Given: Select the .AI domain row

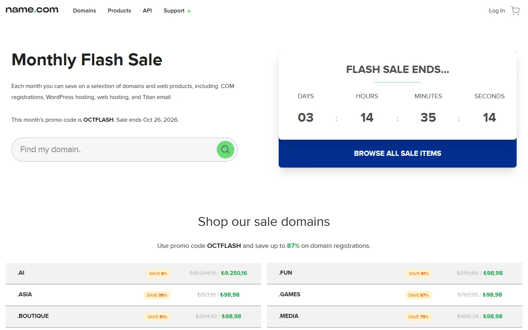Looking at the screenshot, I should (x=133, y=273).
